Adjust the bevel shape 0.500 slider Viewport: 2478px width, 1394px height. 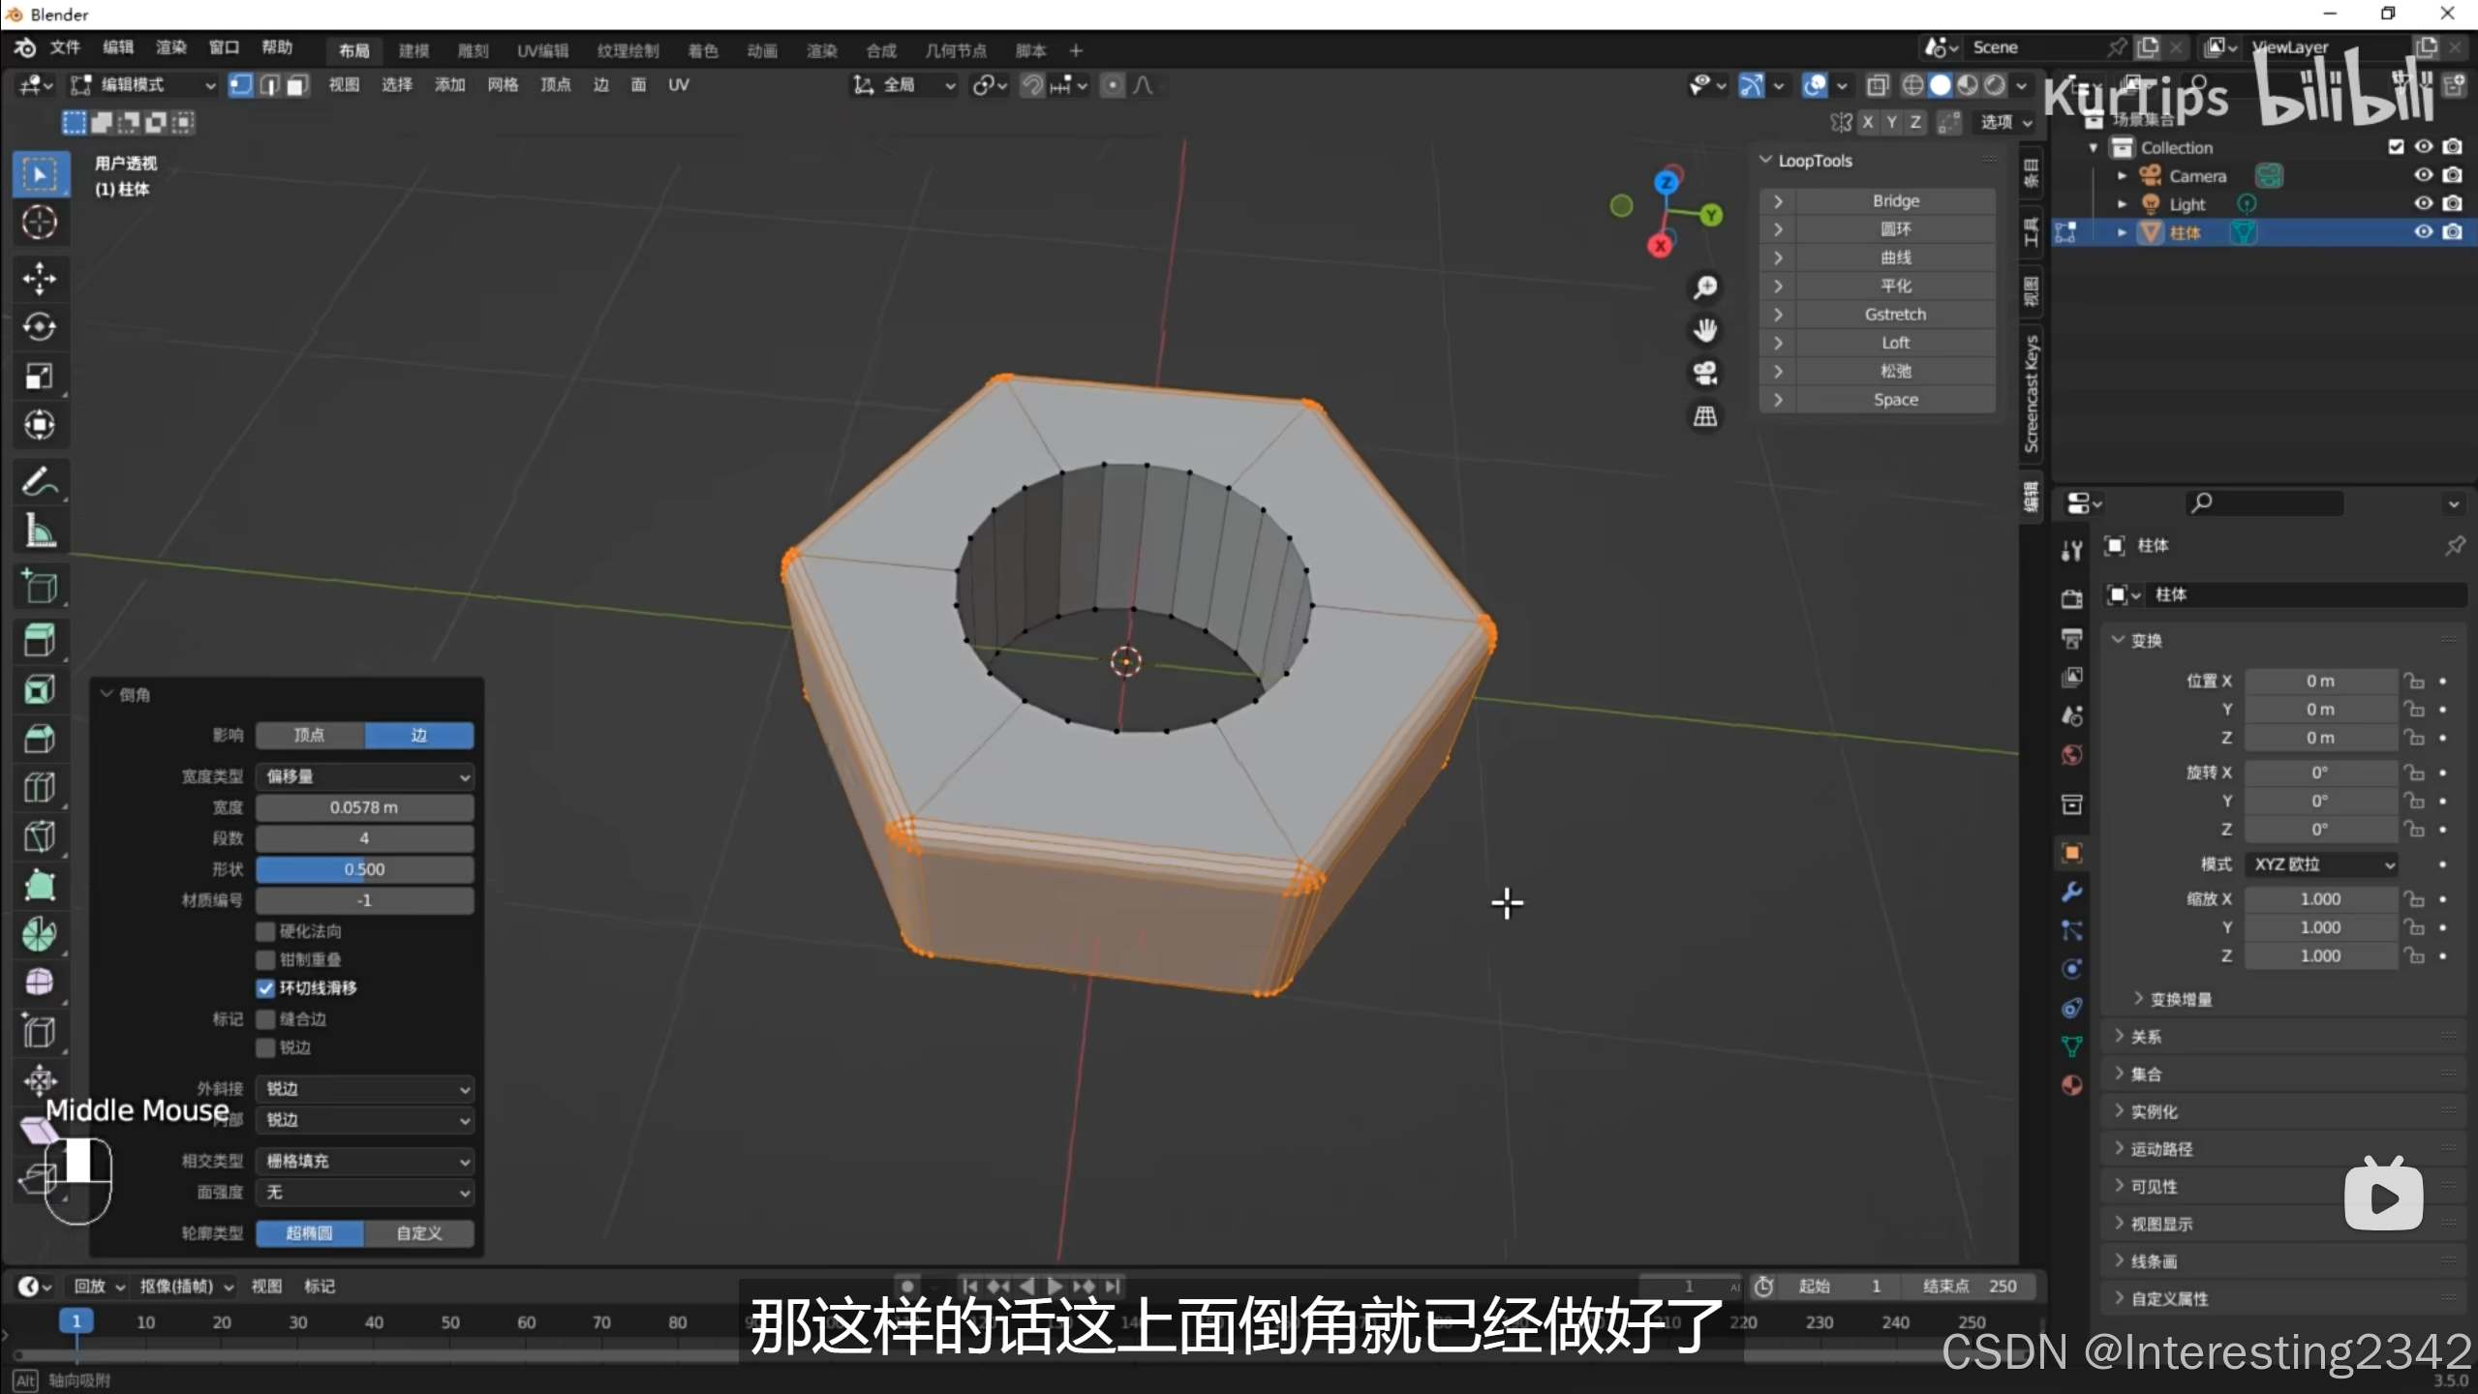tap(365, 869)
